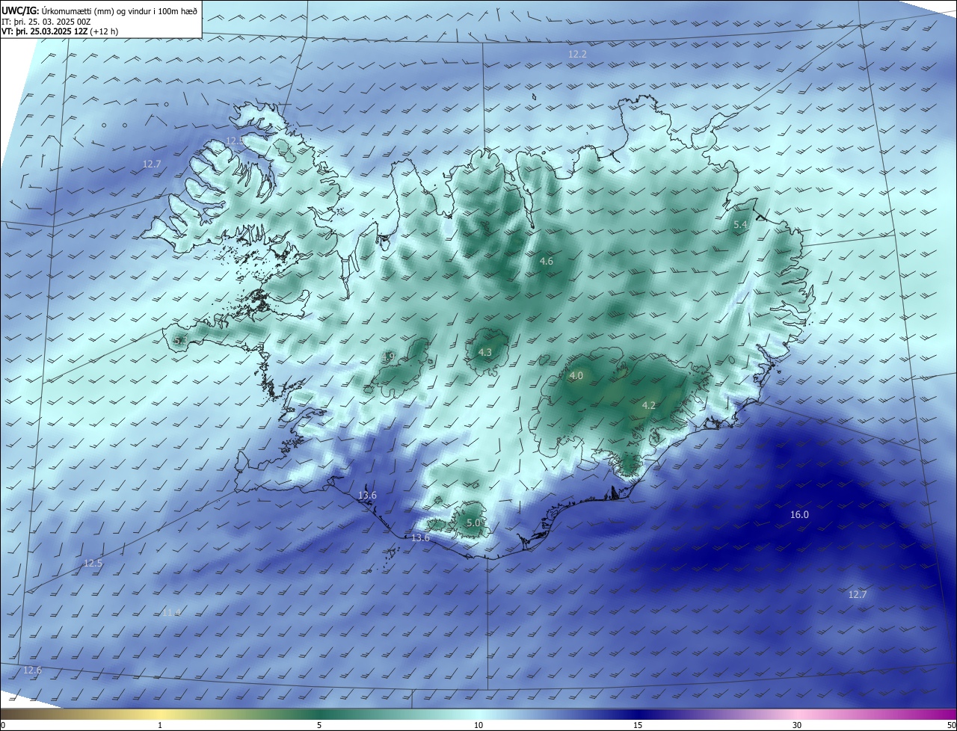Click the 50 tick on the colour scale

(x=951, y=725)
